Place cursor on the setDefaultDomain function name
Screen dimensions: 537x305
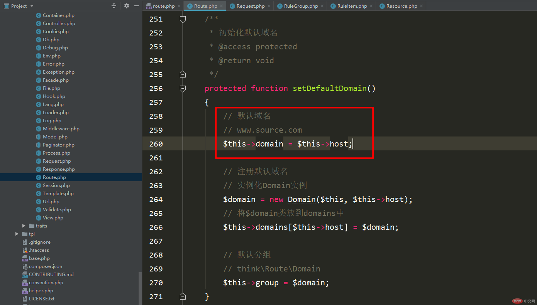329,88
